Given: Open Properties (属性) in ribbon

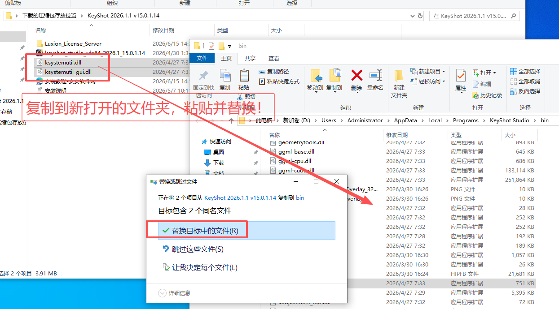Looking at the screenshot, I should point(461,80).
